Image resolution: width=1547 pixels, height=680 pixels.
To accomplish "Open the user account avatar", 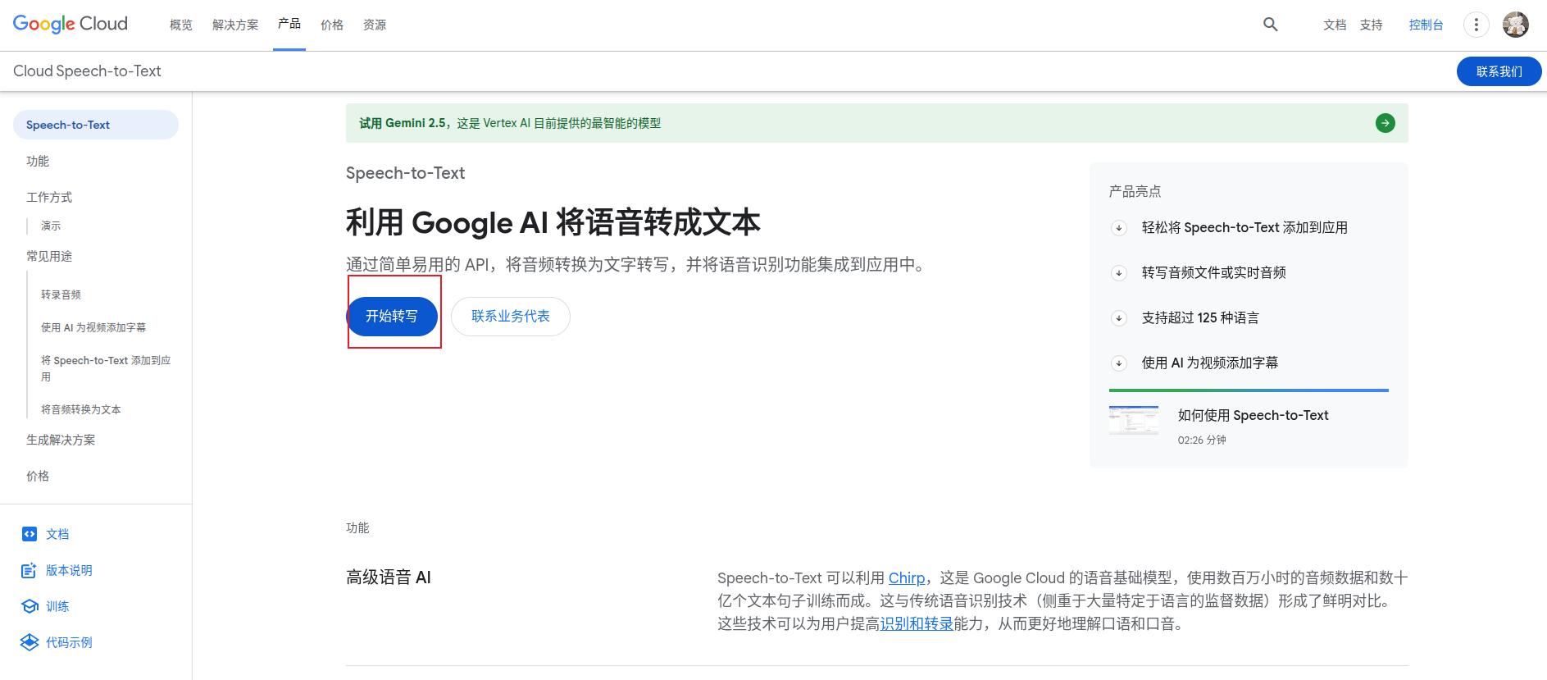I will coord(1515,25).
